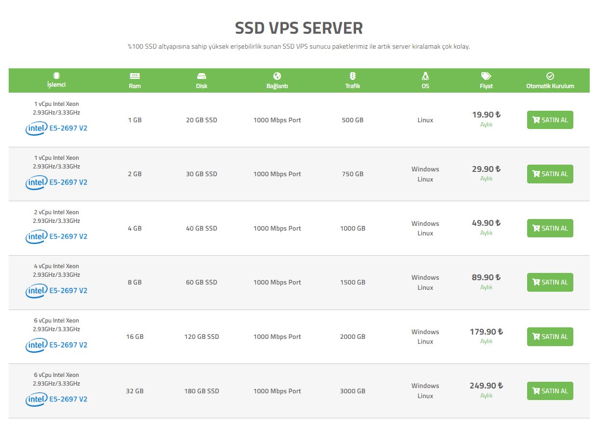Click the Otomatik Kurulum header label
The height and width of the screenshot is (427, 609).
[550, 86]
